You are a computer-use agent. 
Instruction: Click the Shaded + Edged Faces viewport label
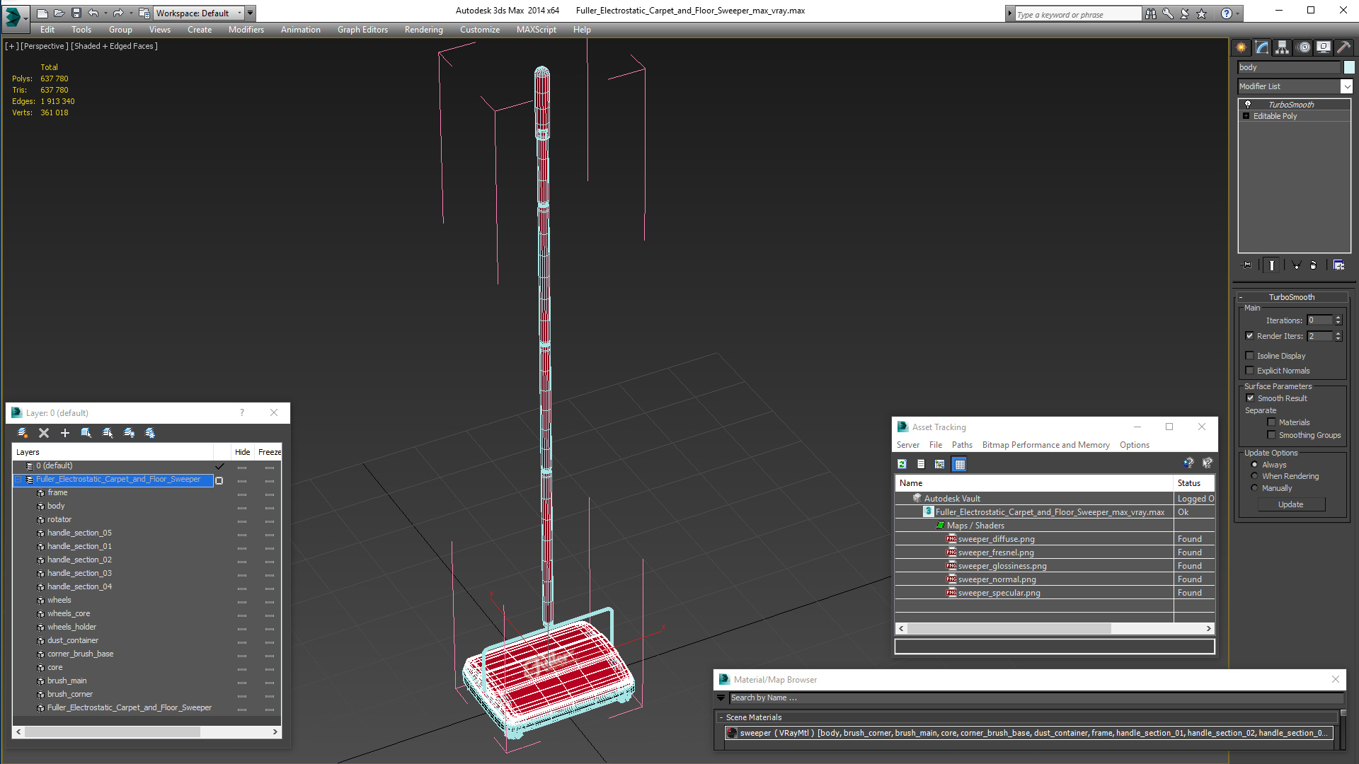114,46
